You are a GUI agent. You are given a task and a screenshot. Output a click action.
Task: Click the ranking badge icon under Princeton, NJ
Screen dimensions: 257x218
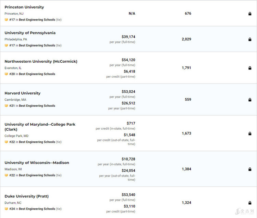point(6,20)
